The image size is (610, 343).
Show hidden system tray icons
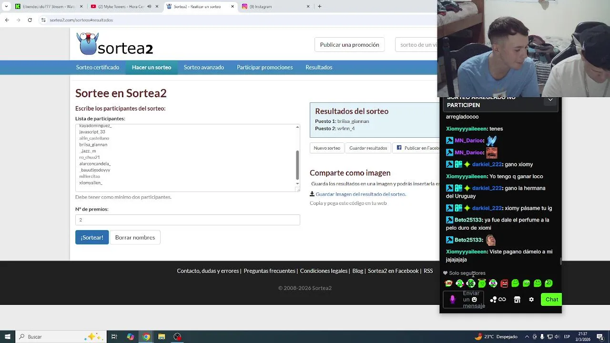pos(527,337)
